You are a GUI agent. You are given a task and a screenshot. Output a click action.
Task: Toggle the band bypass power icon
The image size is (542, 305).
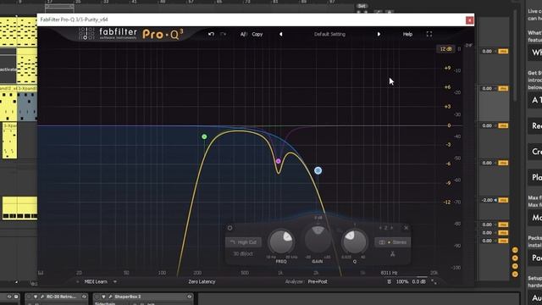pyautogui.click(x=230, y=228)
